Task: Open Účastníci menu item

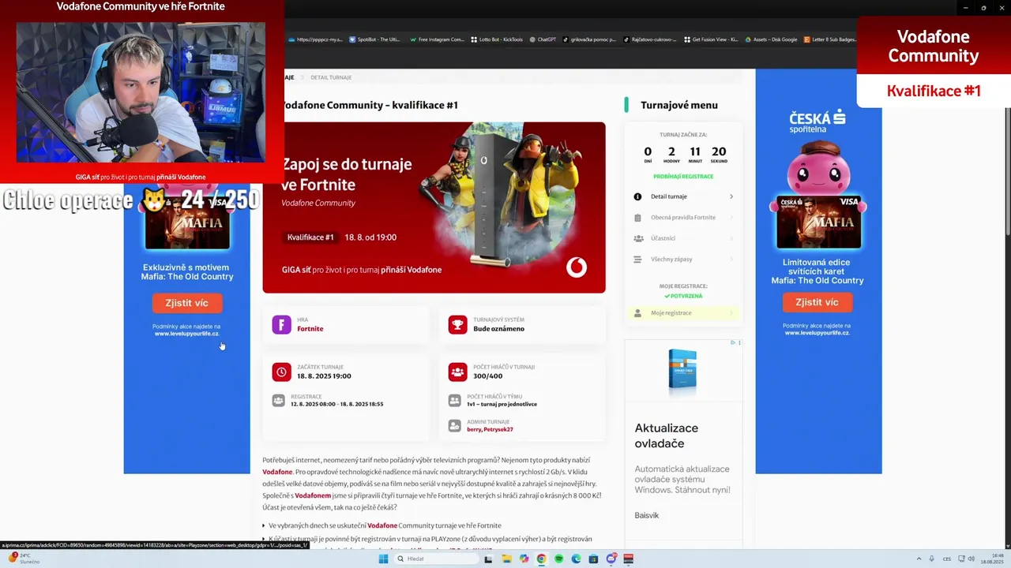Action: pyautogui.click(x=683, y=238)
